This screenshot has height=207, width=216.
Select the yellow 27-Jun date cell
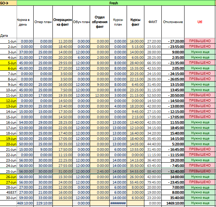[x=8, y=182]
